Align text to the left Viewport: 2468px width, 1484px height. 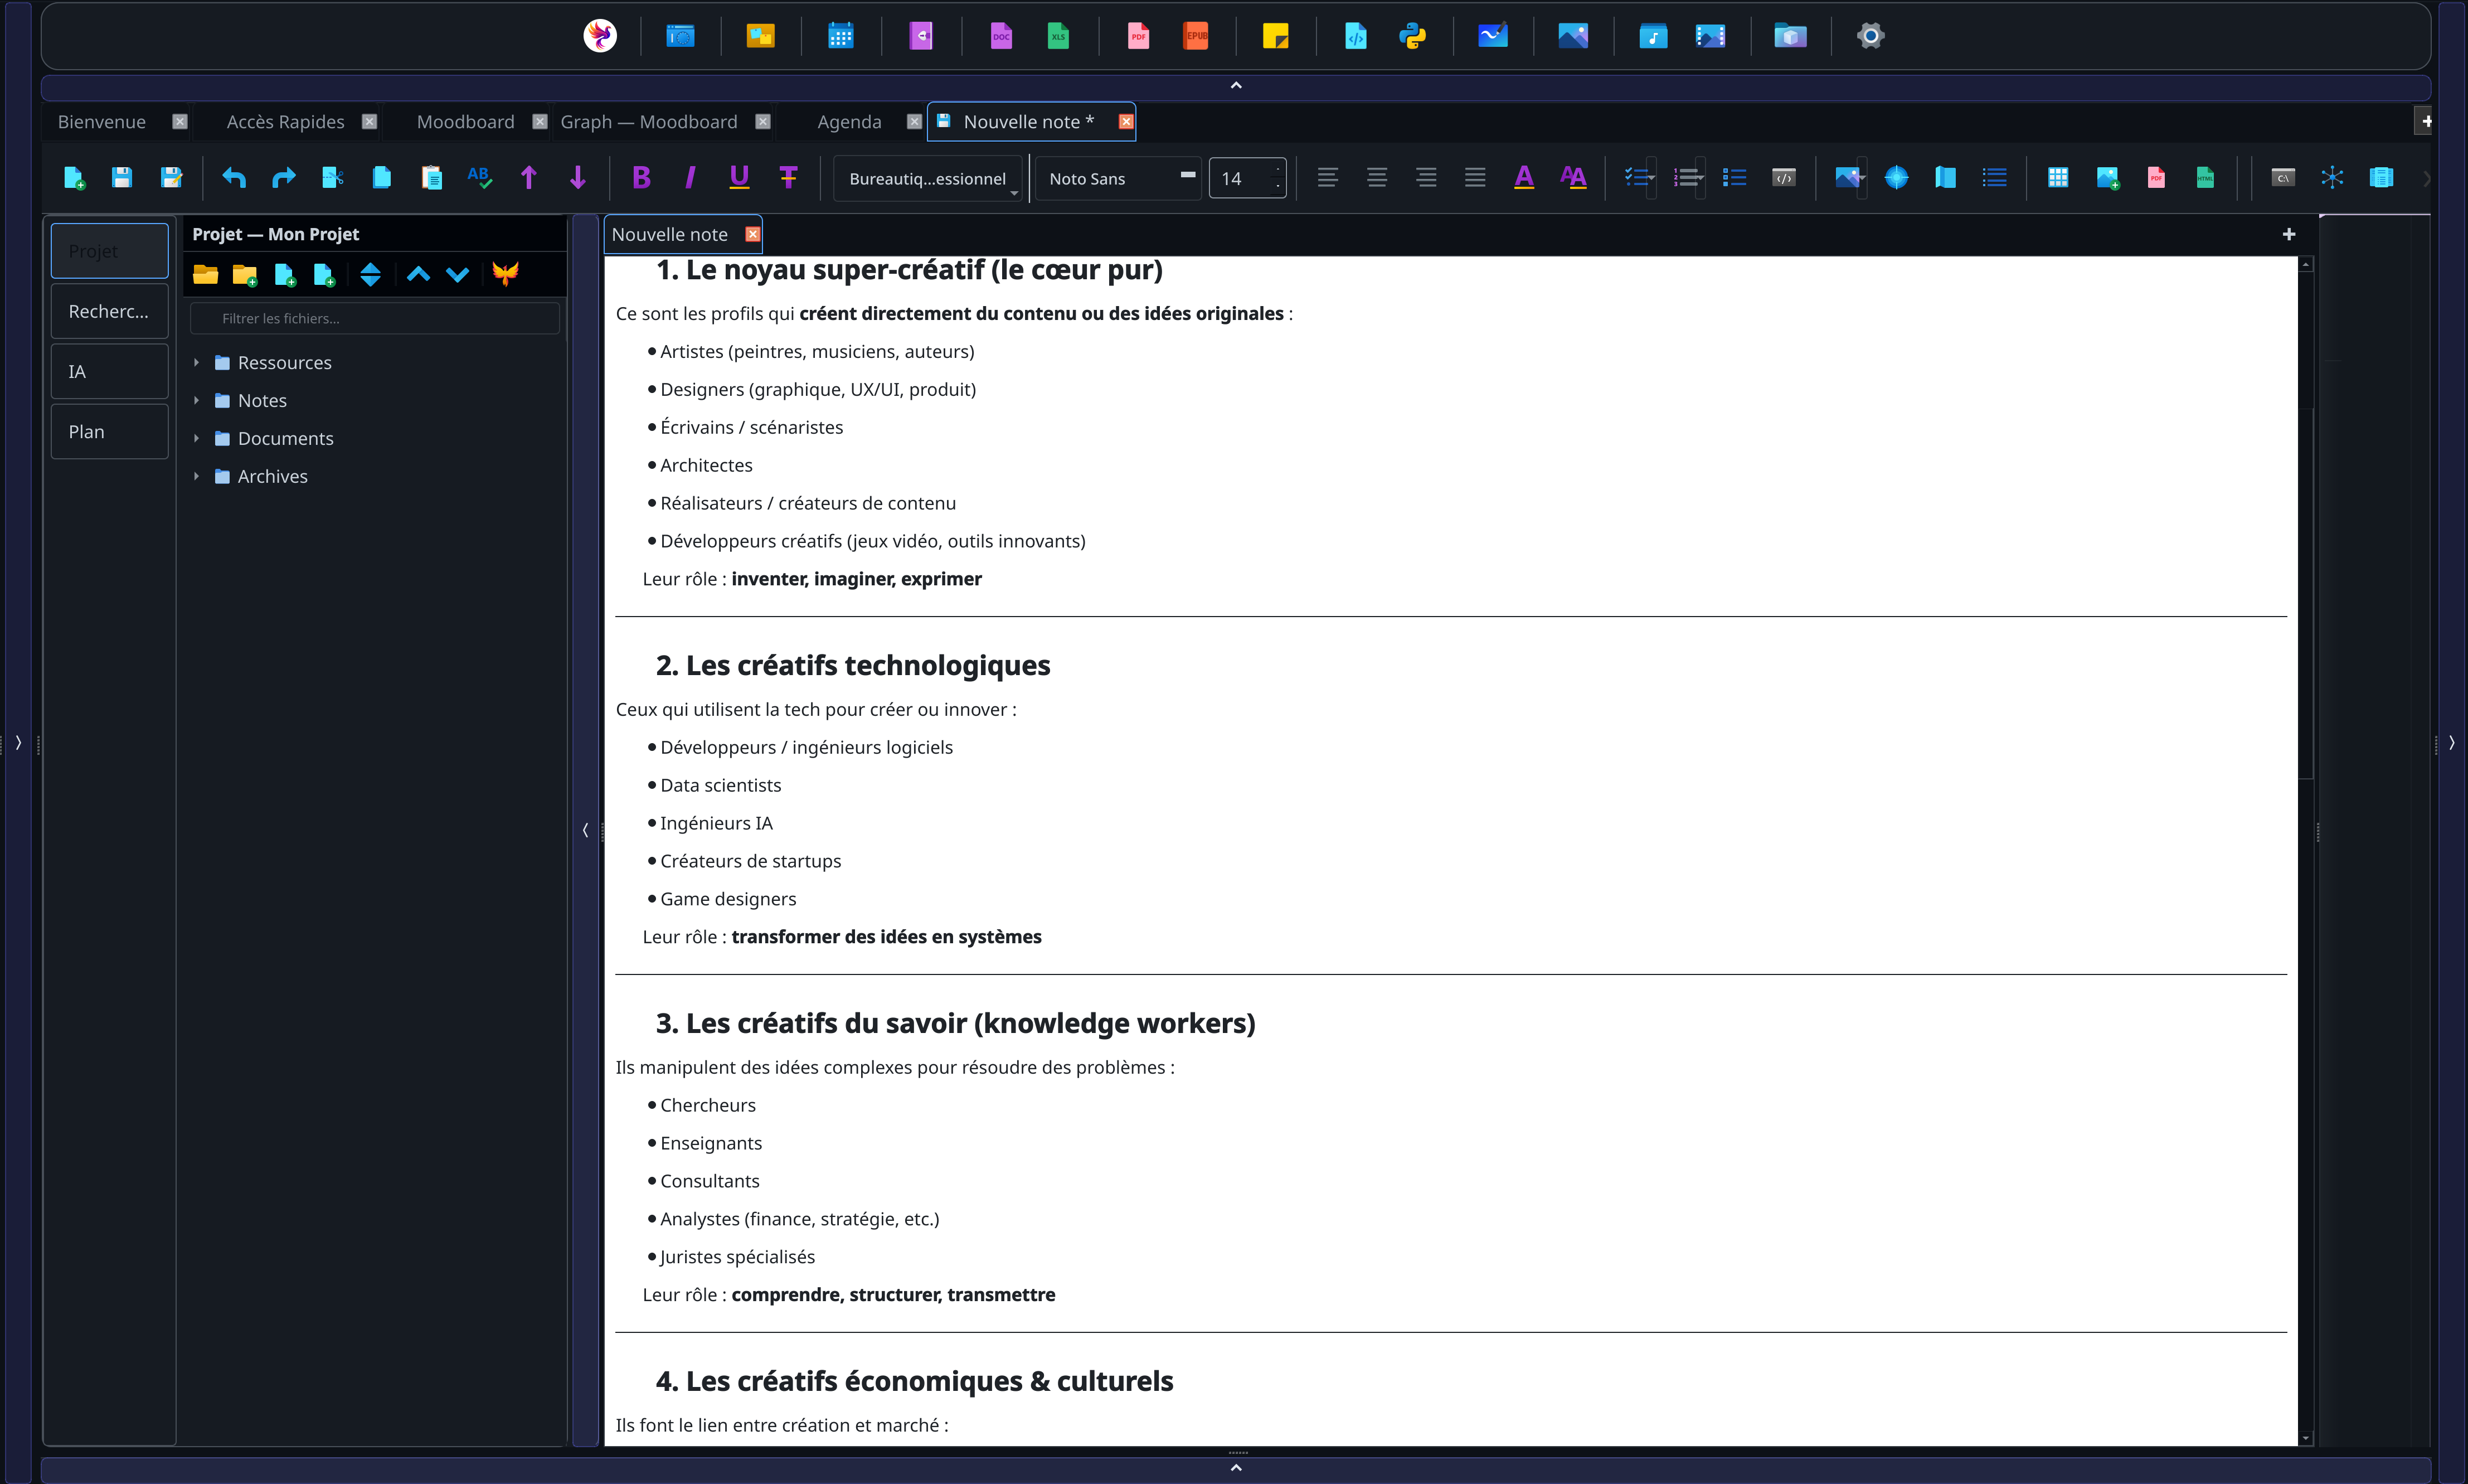click(1328, 178)
